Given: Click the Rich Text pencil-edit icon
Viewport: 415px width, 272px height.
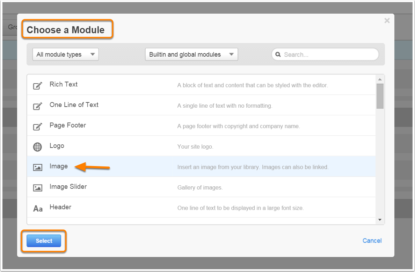Looking at the screenshot, I should [38, 85].
